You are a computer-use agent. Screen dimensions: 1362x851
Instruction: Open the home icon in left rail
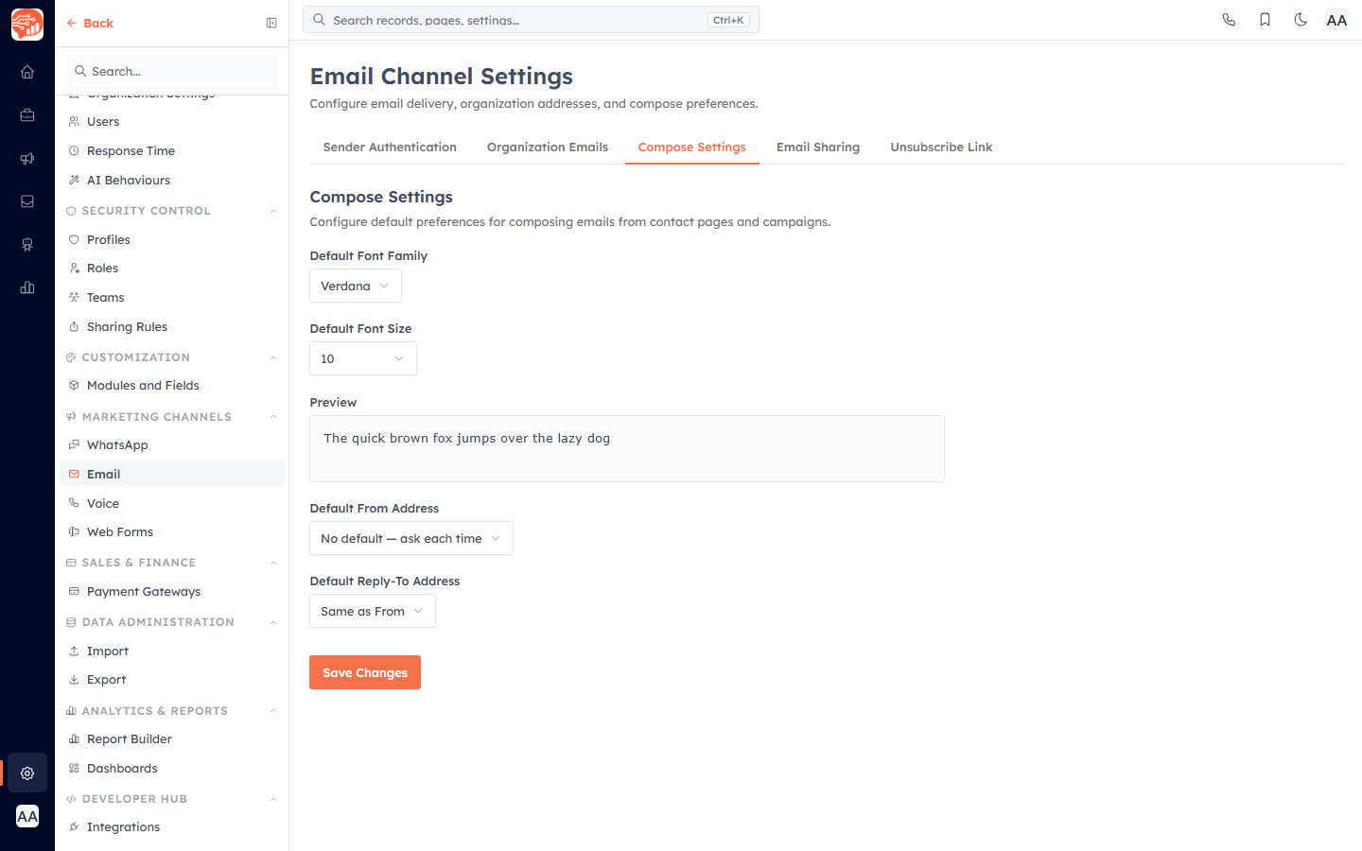(27, 72)
